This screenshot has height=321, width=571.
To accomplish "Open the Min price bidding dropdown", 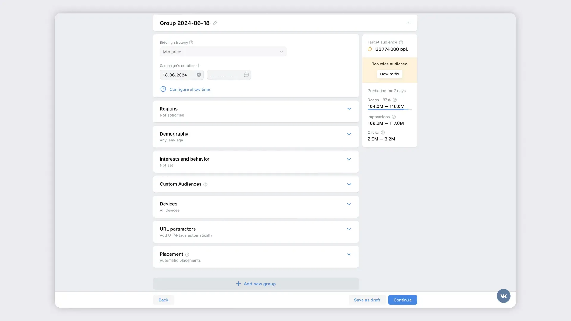I will [x=223, y=52].
